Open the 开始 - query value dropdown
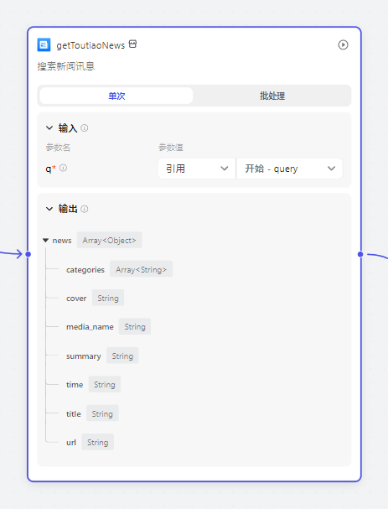388x509 pixels. (289, 169)
